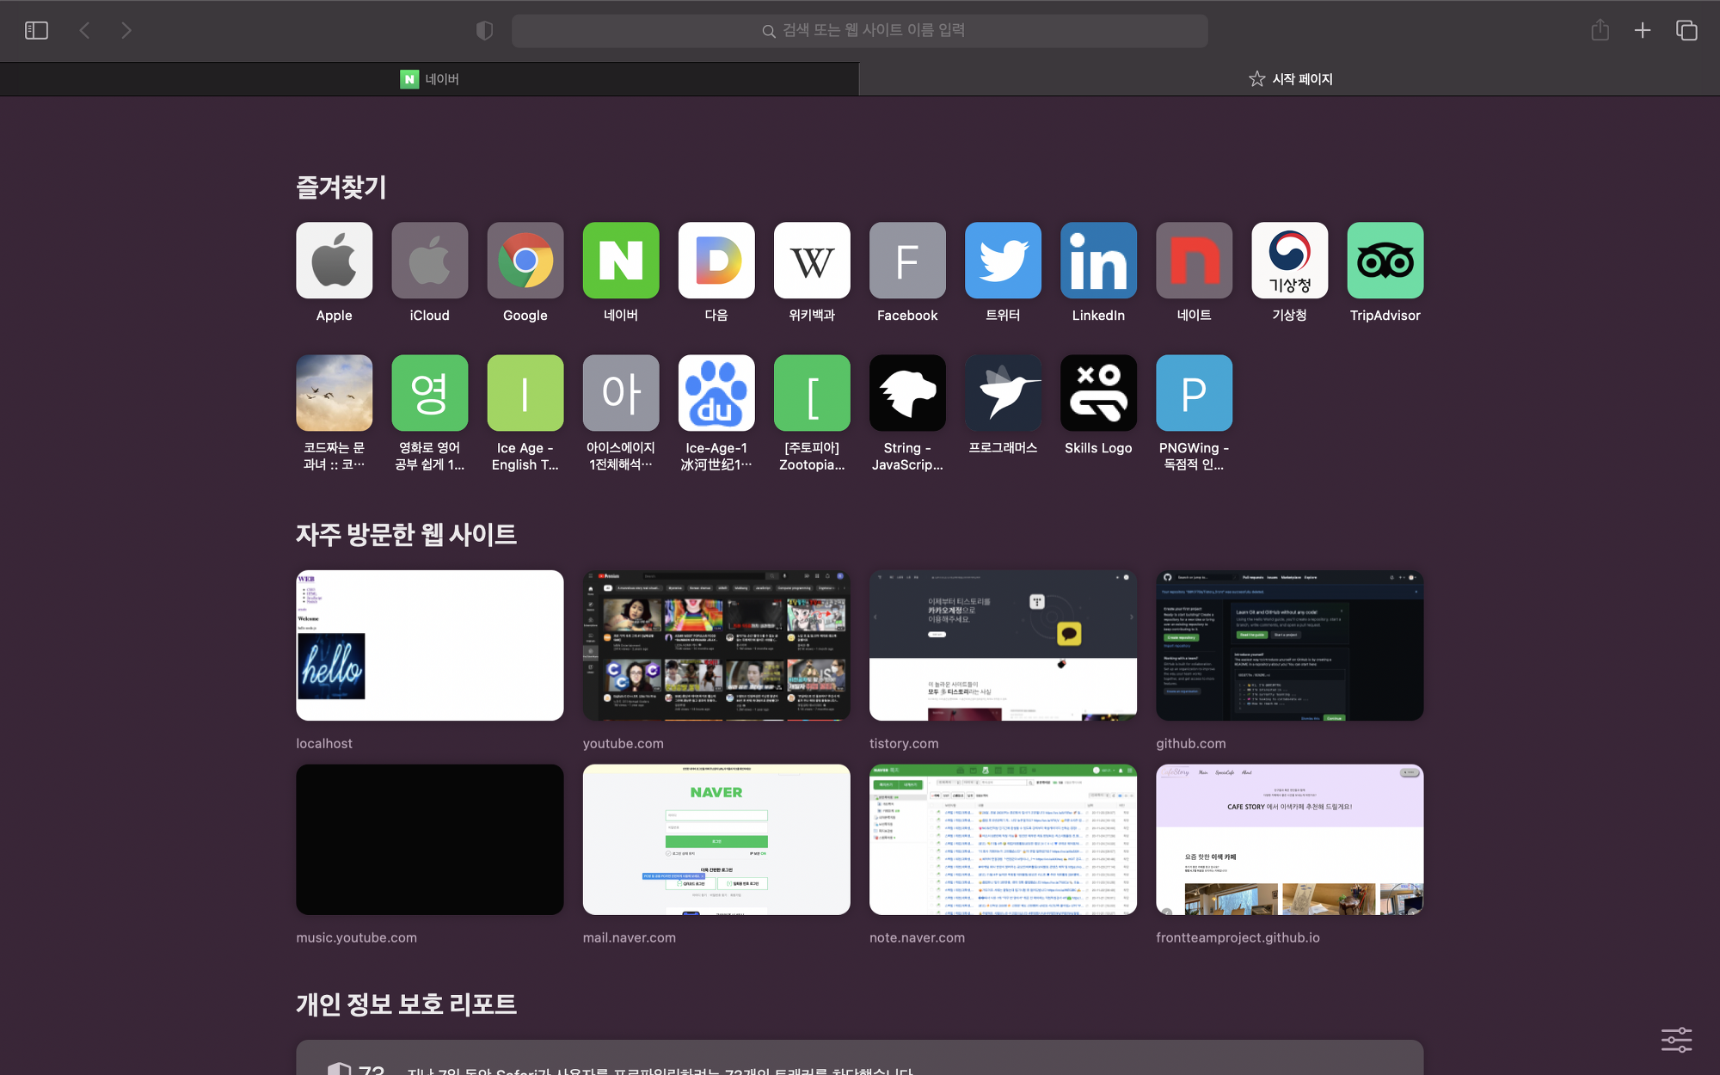Screen dimensions: 1720x1075
Task: Open the youtube.com frequently visited thumbnail
Action: click(716, 645)
